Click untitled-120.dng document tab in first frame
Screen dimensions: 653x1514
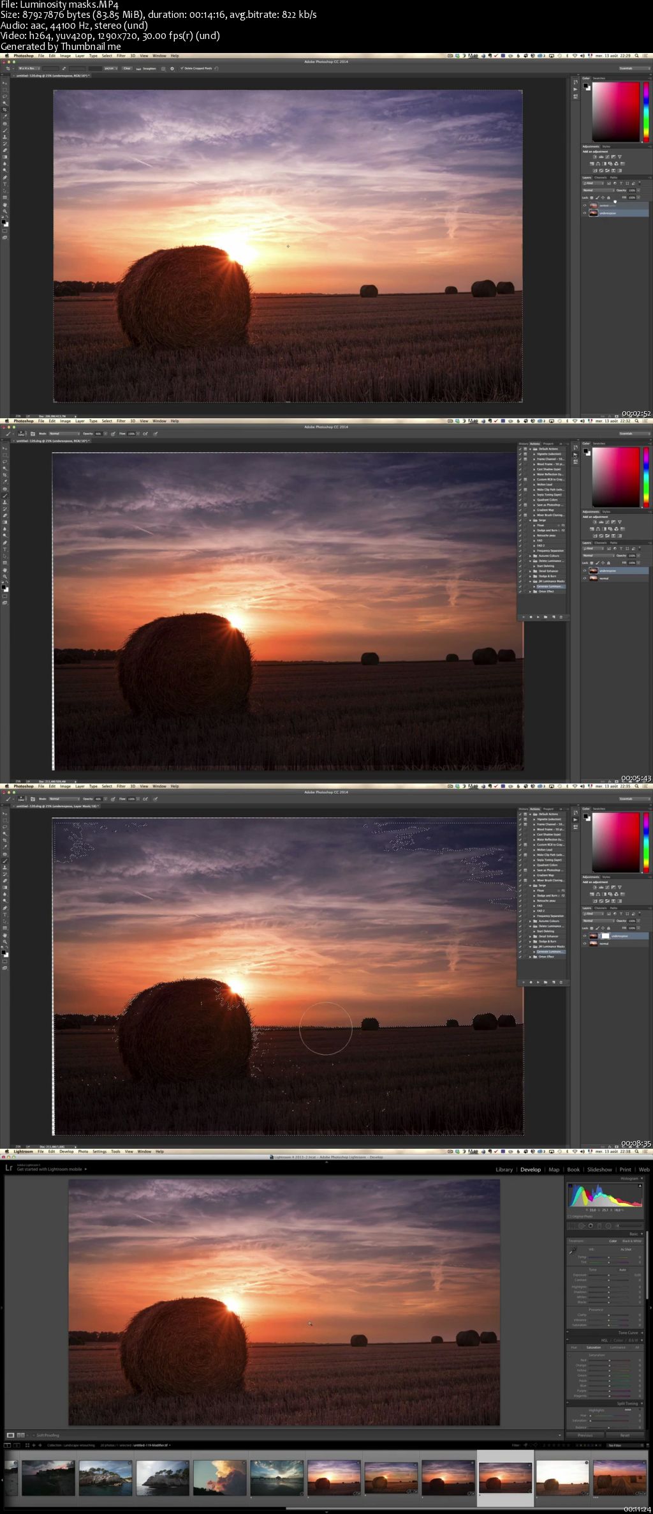[x=53, y=75]
